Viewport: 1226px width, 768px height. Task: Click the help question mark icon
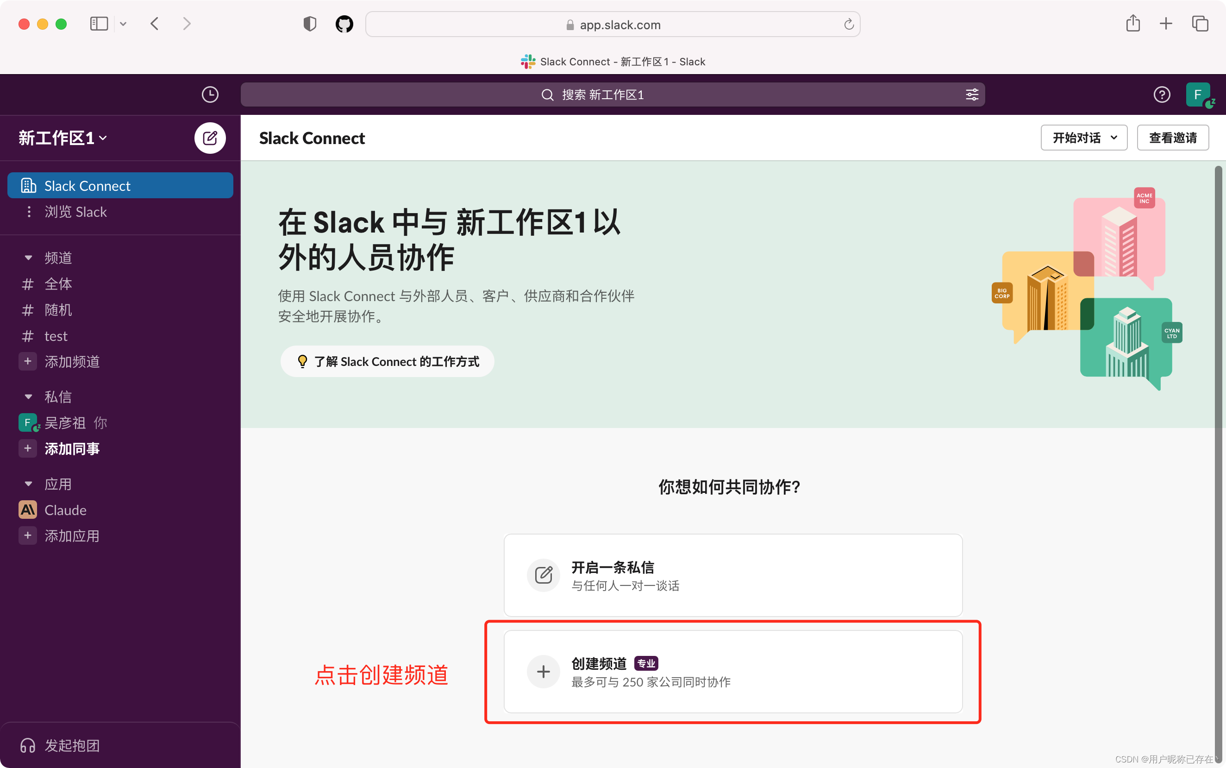tap(1162, 94)
